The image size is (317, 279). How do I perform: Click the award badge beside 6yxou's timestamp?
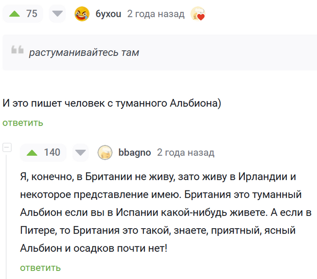198,14
